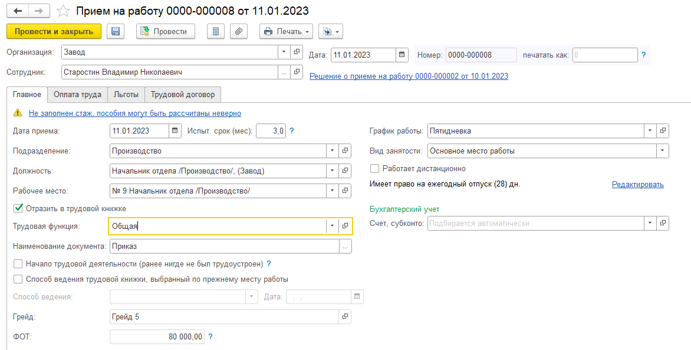
Task: Expand the График работы dropdown arrow
Action: pos(650,131)
